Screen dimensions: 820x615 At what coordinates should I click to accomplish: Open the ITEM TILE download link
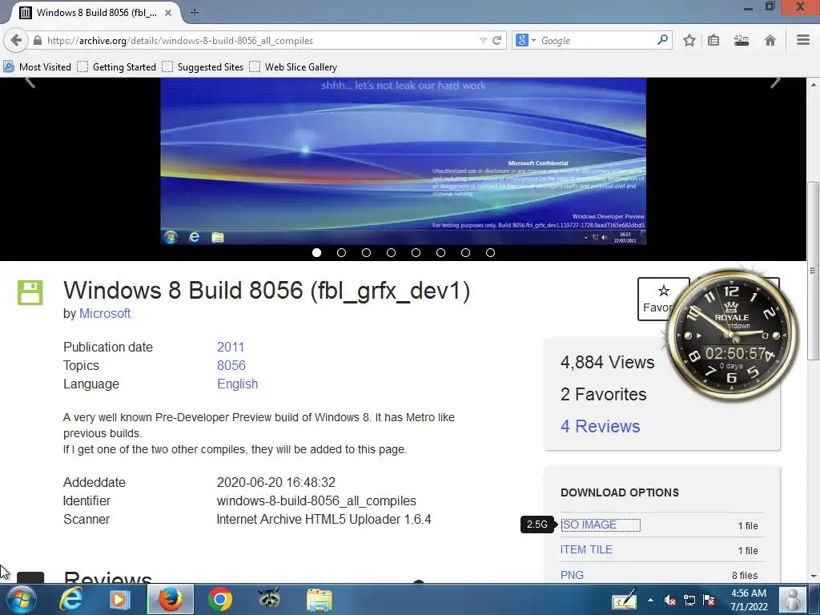tap(586, 549)
